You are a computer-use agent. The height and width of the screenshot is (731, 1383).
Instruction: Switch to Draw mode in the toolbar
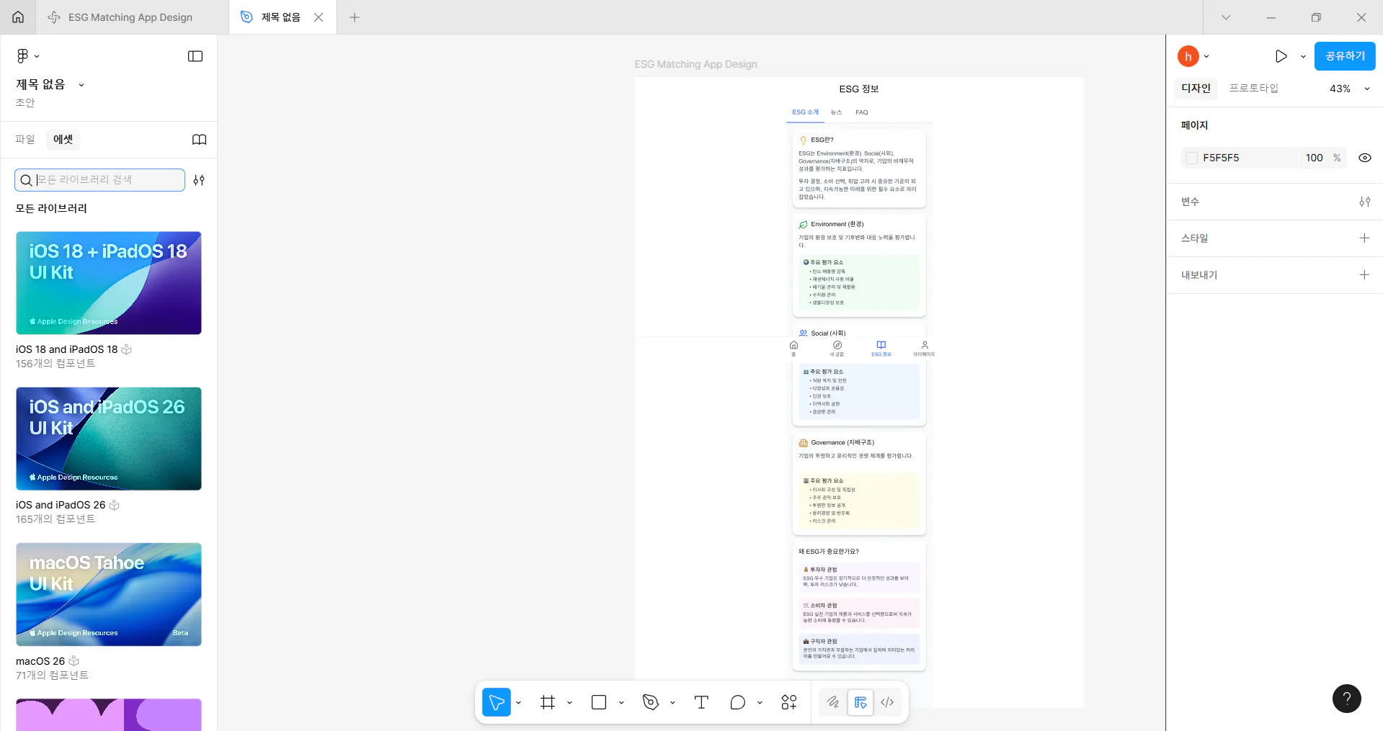(833, 702)
